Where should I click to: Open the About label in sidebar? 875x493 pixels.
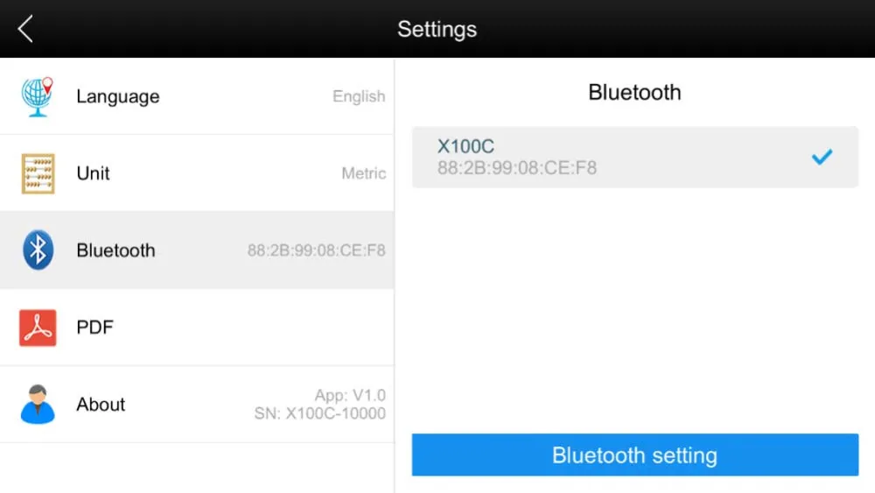pyautogui.click(x=101, y=405)
